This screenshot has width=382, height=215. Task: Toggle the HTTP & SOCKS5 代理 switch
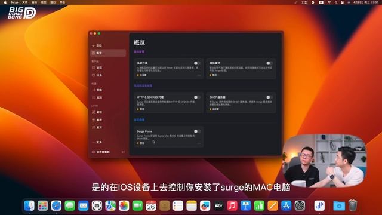197,97
